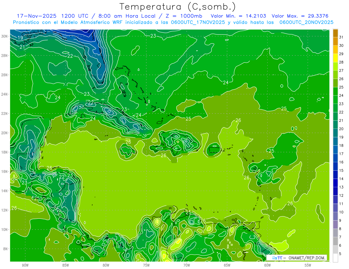Click the purple colorbar swatch between 9 and 10
Screen dimensions: 349x269
tap(335, 216)
